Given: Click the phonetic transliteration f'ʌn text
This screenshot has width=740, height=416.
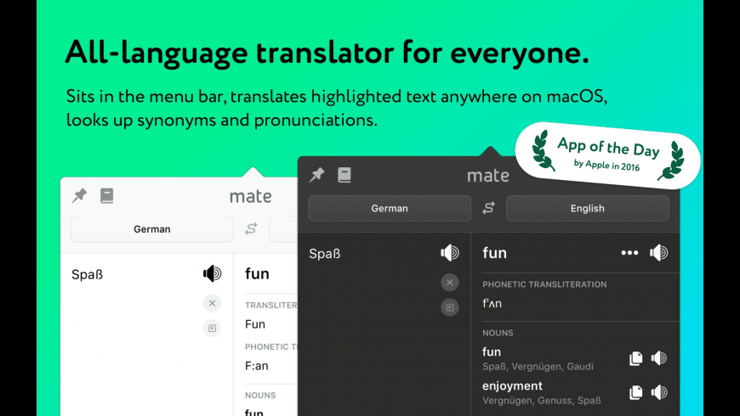Looking at the screenshot, I should [492, 303].
